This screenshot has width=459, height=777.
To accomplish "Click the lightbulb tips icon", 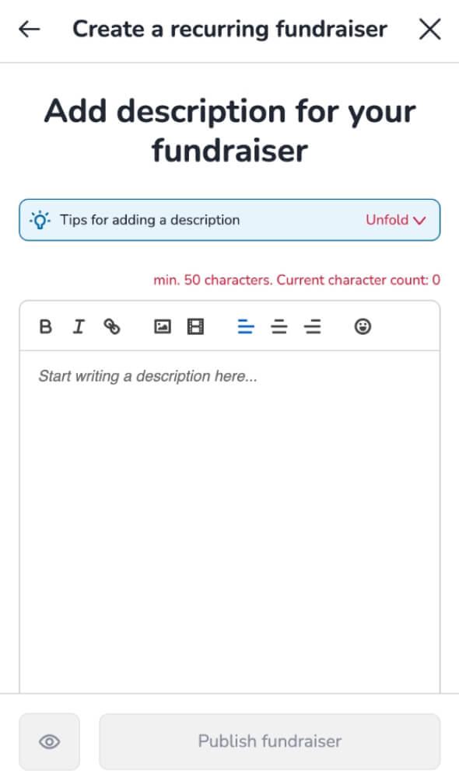I will [x=40, y=220].
